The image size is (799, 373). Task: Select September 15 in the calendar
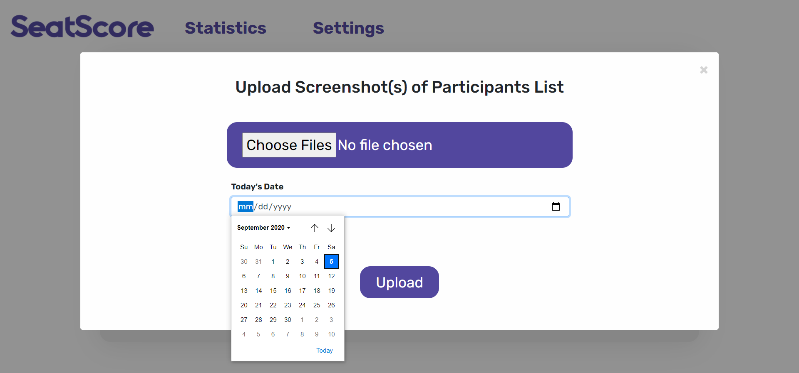pyautogui.click(x=273, y=291)
